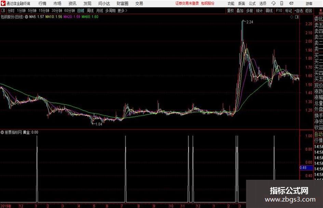Click the MA60: 1.60 indicator label
The height and width of the screenshot is (208, 323).
pyautogui.click(x=90, y=17)
